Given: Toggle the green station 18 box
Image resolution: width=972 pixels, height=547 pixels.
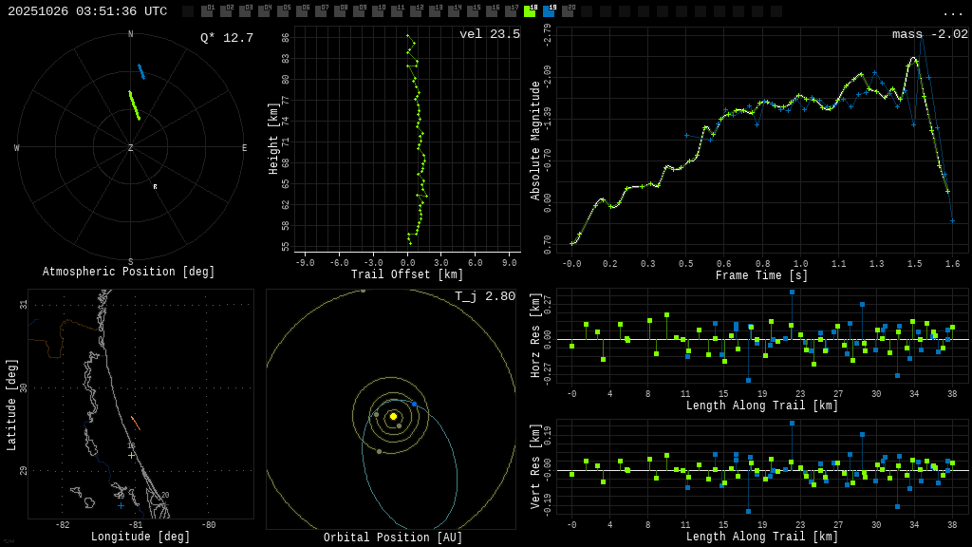Looking at the screenshot, I should pyautogui.click(x=530, y=11).
